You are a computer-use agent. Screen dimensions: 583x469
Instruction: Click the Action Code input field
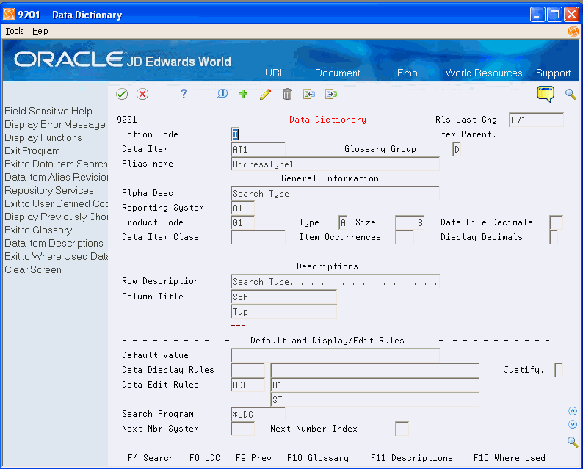[236, 134]
